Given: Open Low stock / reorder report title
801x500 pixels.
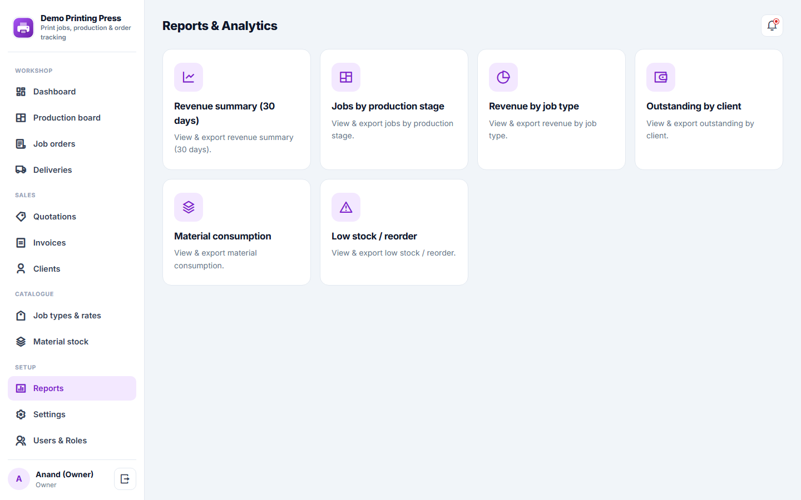Looking at the screenshot, I should pos(374,236).
